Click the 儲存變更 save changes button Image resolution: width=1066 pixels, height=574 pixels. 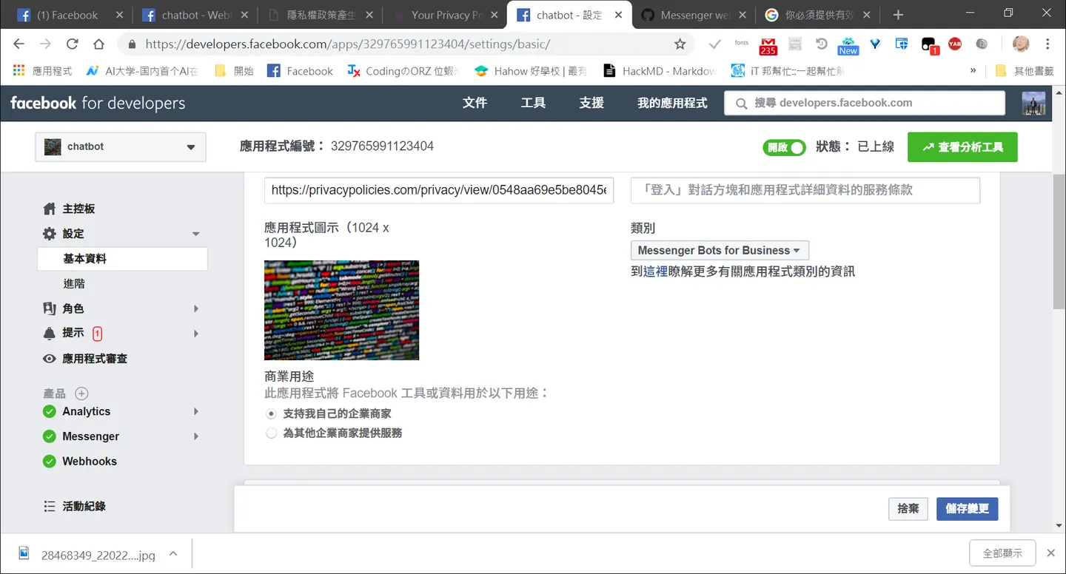click(x=967, y=508)
